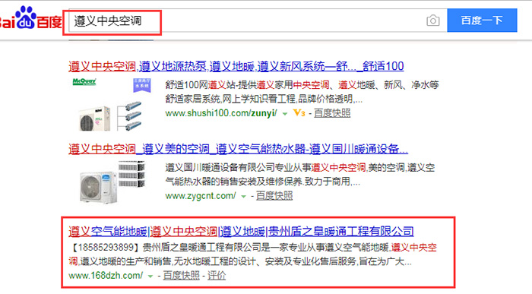
Task: Open image search via camera icon
Action: pyautogui.click(x=433, y=21)
